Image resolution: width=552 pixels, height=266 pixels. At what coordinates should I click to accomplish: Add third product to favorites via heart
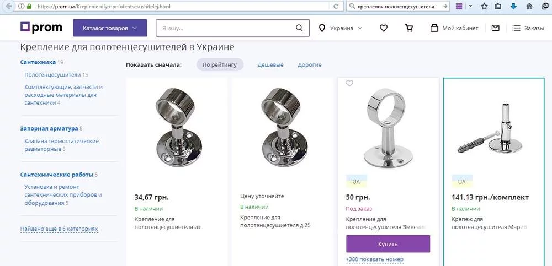349,84
